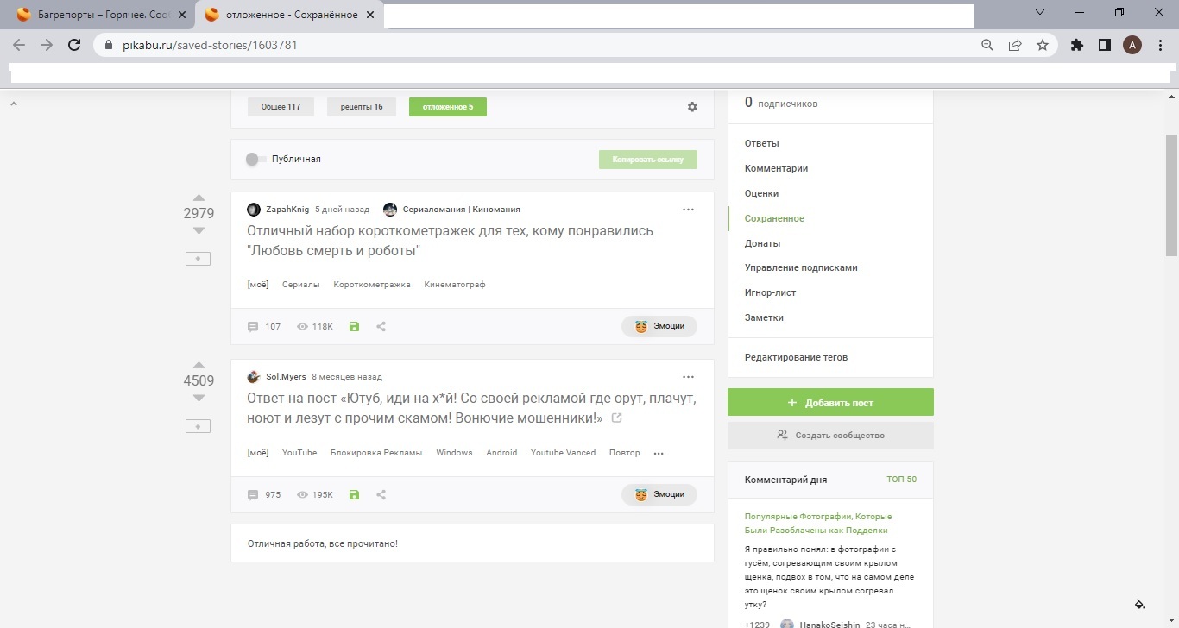Open comments on the post with 975 comments

coord(264,494)
